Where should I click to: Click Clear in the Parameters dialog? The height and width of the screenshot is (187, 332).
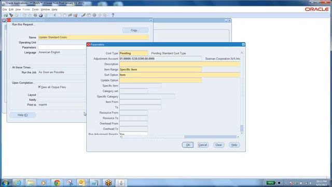[218, 145]
